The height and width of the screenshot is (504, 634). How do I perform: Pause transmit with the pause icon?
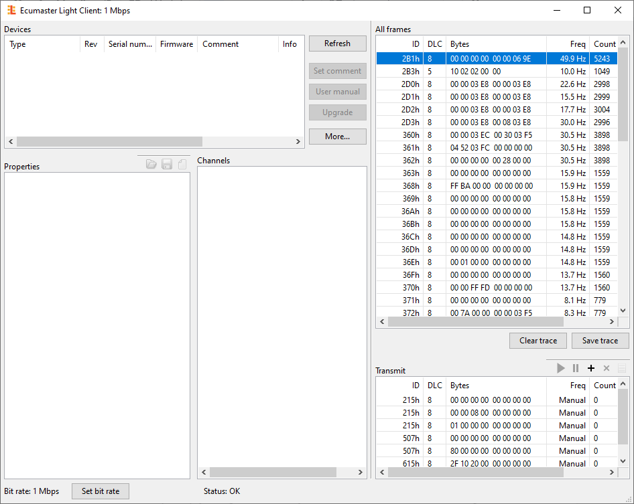tap(576, 368)
